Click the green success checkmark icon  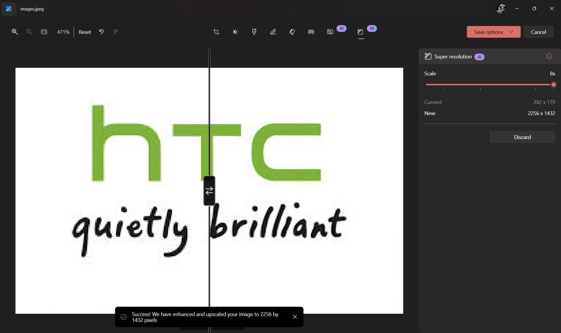click(124, 317)
